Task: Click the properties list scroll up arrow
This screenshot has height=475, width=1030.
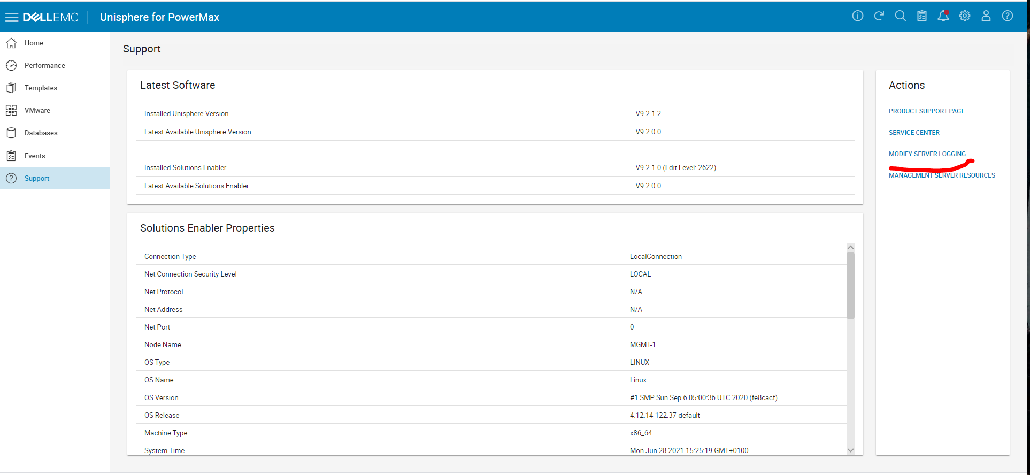Action: (x=850, y=247)
